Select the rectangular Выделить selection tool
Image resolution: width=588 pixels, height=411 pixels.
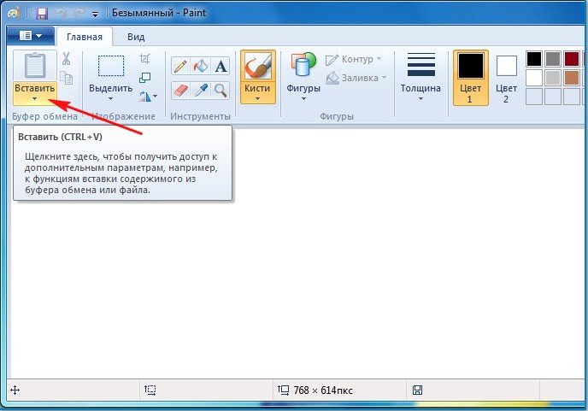tap(111, 66)
